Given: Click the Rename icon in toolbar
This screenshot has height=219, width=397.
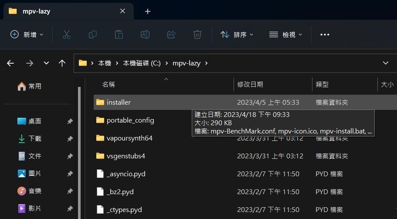Looking at the screenshot, I should [x=145, y=34].
